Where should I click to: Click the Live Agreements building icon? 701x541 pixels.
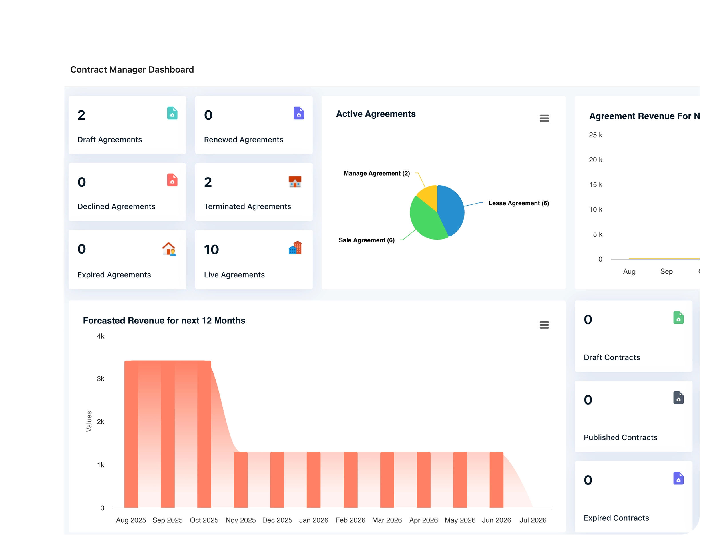(x=295, y=248)
